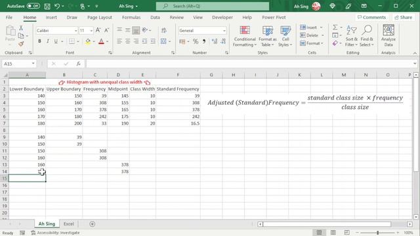Click AutoSum sigma icon
The width and height of the screenshot is (420, 236).
tap(335, 28)
